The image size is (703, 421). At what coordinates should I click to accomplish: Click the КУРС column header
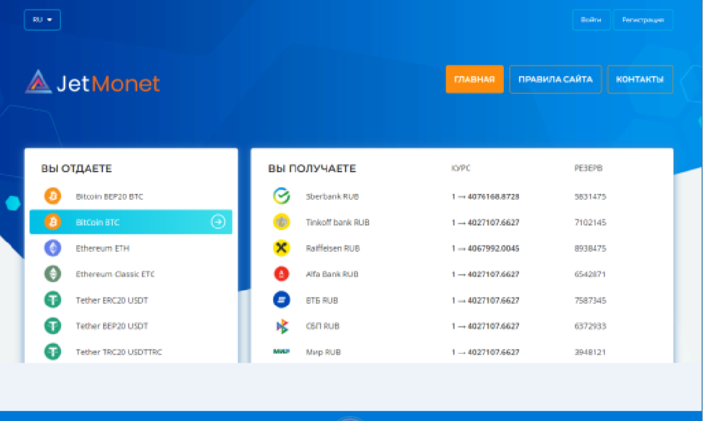[461, 168]
